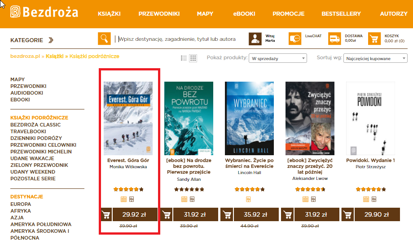
Task: Open author Sandy Allan link
Action: point(189,179)
